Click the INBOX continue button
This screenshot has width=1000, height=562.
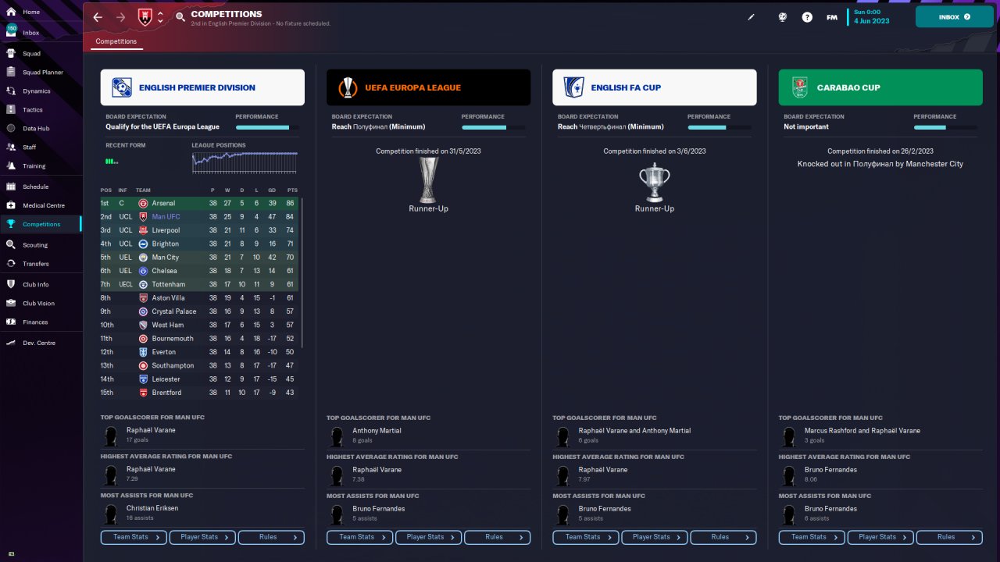(x=955, y=17)
